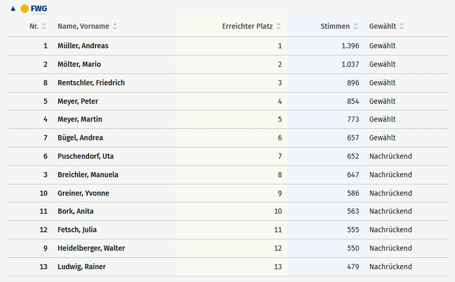
Task: Sort by Erreichter Platz sort arrows
Action: coord(279,26)
